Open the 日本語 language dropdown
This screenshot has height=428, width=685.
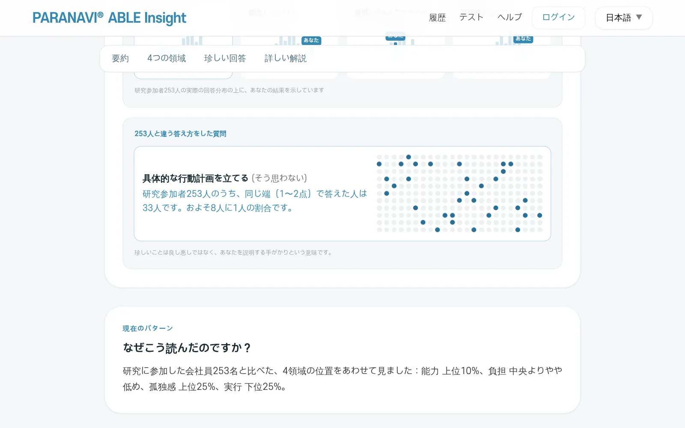(624, 18)
